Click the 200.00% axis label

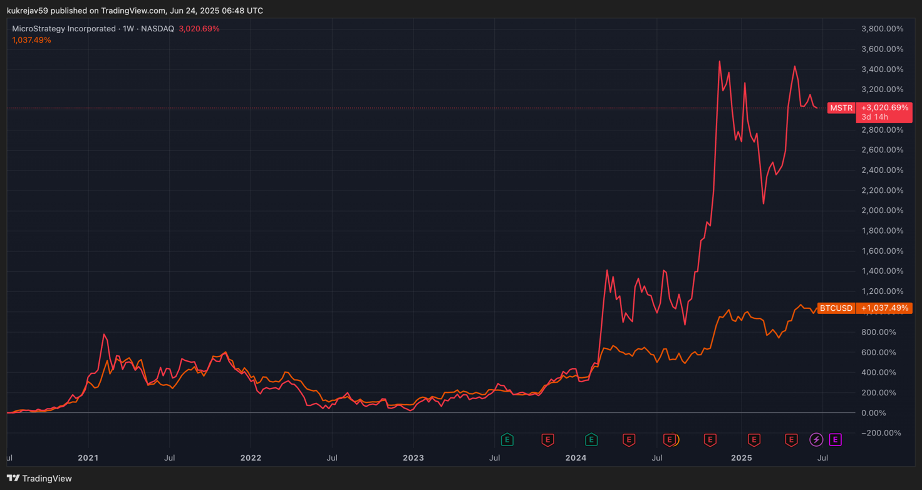tap(879, 392)
